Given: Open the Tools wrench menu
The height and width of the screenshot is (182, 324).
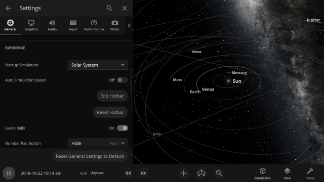Looking at the screenshot, I should [310, 173].
